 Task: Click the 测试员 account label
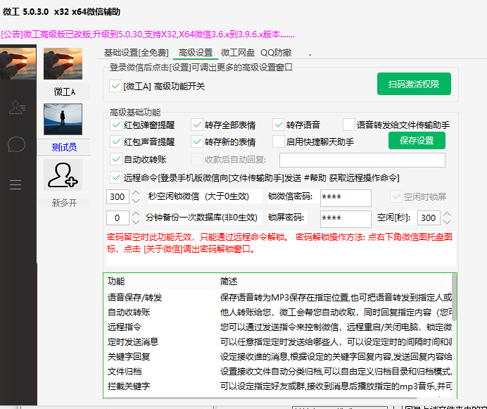click(63, 147)
